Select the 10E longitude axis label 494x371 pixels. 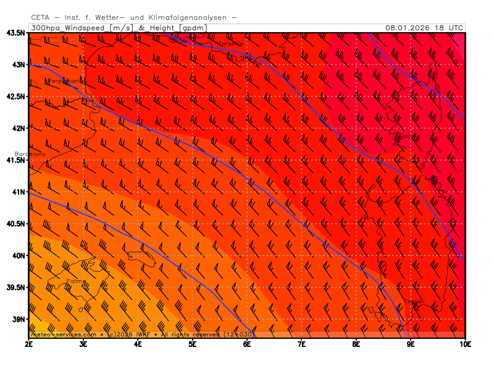click(x=464, y=343)
